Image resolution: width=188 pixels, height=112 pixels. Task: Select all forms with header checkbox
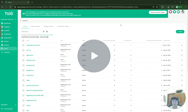[23, 40]
